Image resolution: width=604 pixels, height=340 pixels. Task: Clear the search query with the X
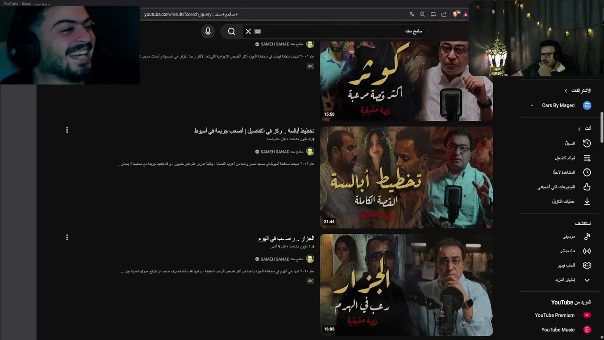248,31
